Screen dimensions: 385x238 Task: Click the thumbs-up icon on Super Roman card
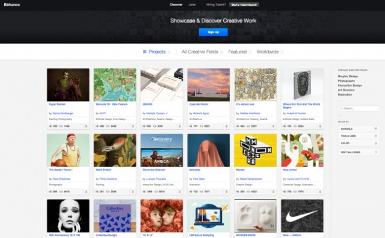51,126
